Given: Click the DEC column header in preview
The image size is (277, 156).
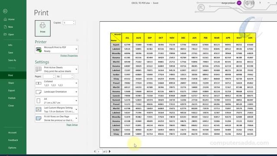Looking at the screenshot, I should pos(183,38).
